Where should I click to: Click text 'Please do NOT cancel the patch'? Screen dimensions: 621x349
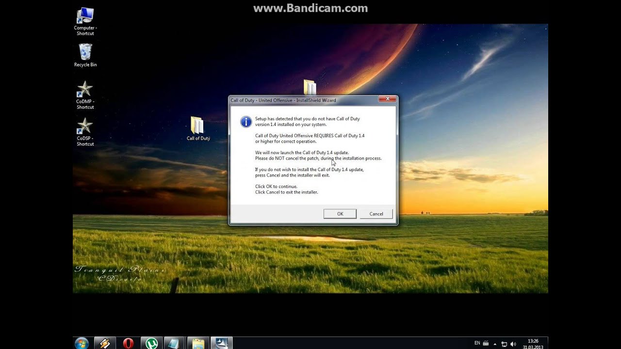coord(287,159)
